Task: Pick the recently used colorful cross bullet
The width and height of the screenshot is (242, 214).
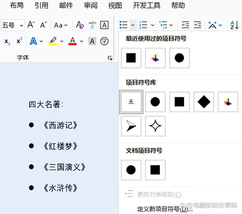Action: point(155,58)
